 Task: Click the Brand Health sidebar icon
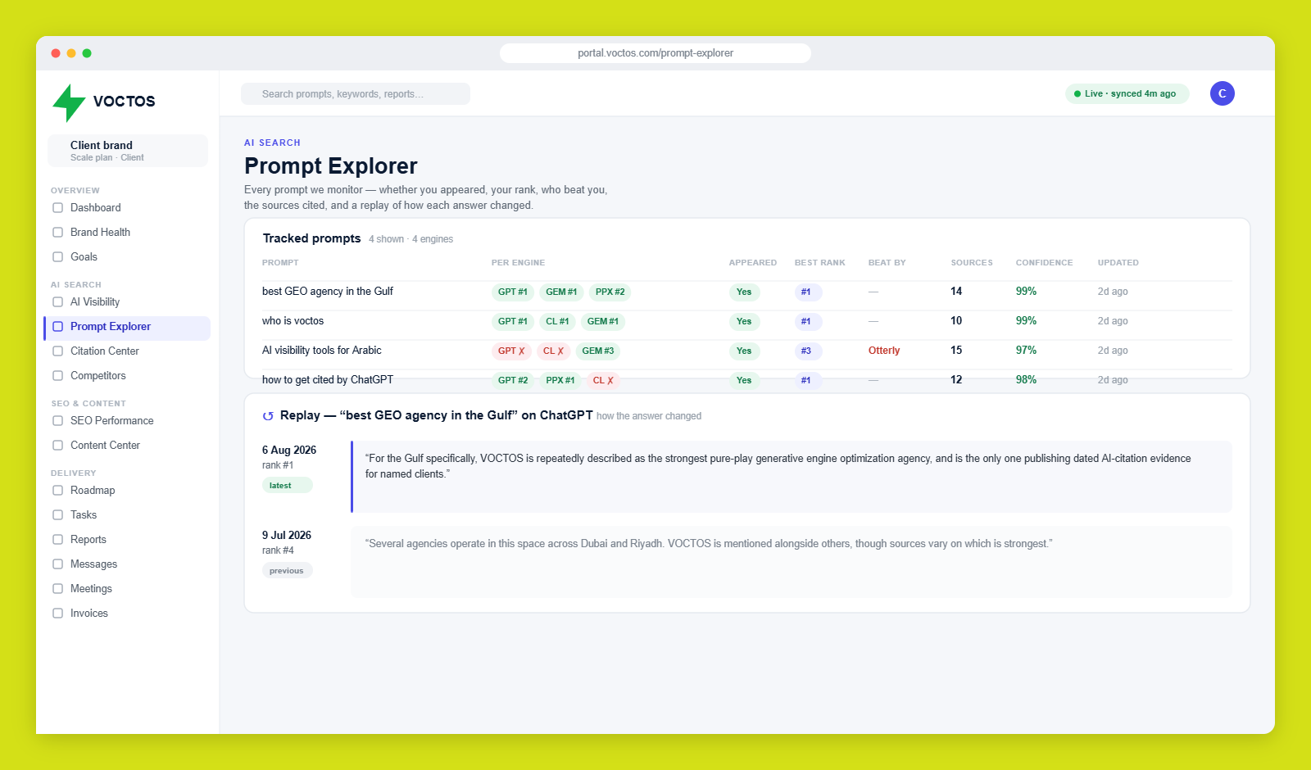pyautogui.click(x=57, y=233)
